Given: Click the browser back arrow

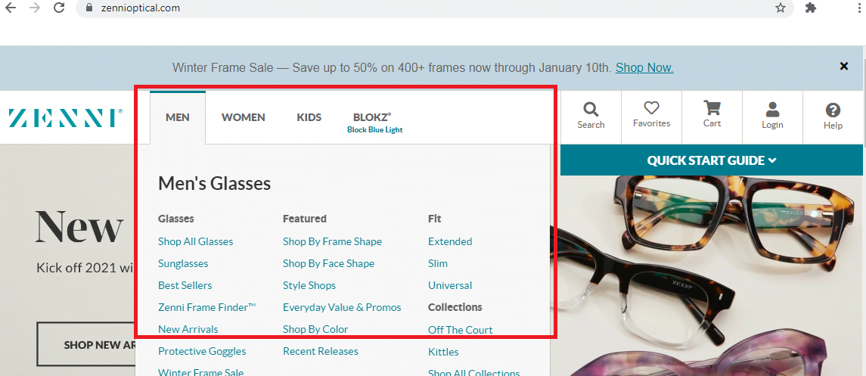Looking at the screenshot, I should 11,8.
